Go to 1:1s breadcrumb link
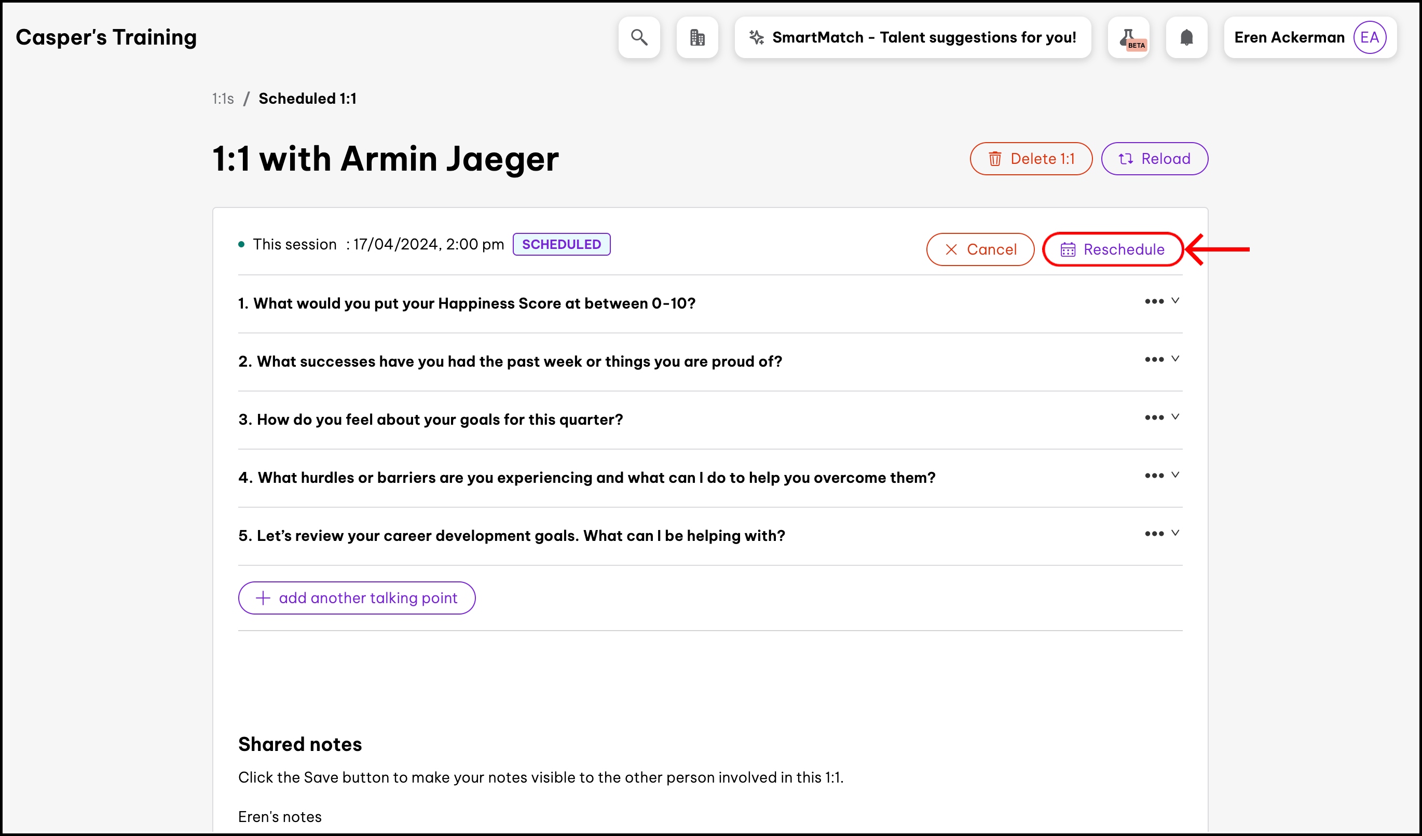Screen dimensions: 1422x836 click(222, 99)
